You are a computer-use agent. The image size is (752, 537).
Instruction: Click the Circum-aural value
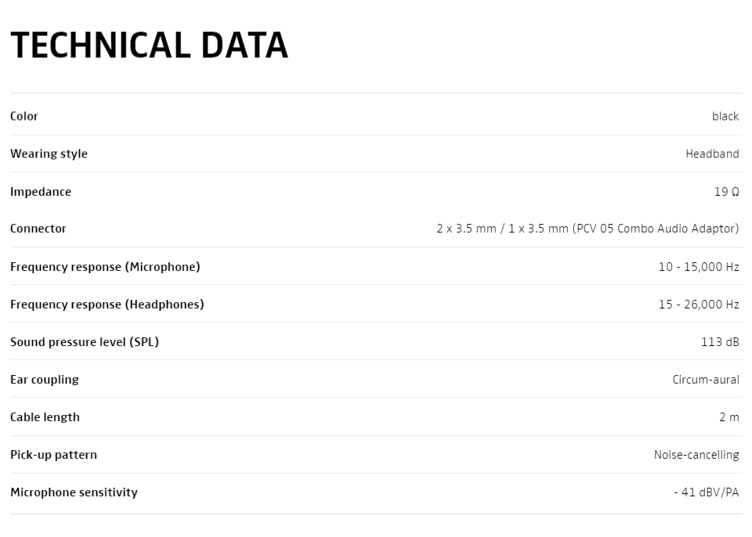point(706,380)
